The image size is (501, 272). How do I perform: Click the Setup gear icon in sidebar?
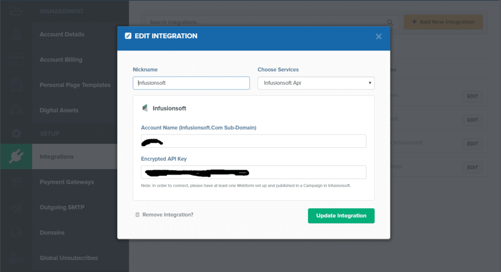coord(16,133)
